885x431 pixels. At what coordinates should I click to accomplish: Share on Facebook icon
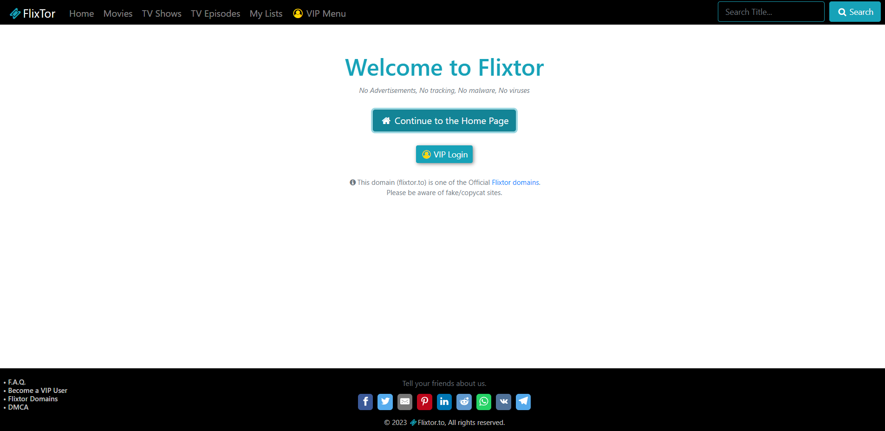click(x=365, y=402)
